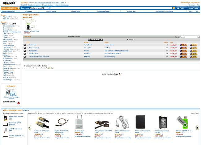This screenshot has height=145, width=201.
Task: Click Ajouter button for track 1
Action: 194,45
